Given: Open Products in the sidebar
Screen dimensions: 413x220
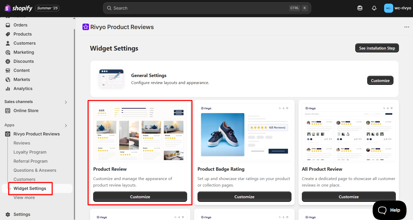Looking at the screenshot, I should click(x=23, y=34).
